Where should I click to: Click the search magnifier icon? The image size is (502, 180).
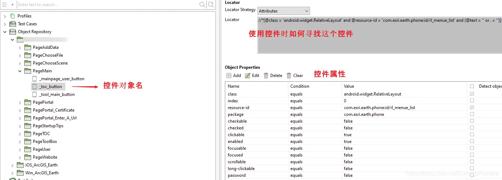(x=202, y=5)
